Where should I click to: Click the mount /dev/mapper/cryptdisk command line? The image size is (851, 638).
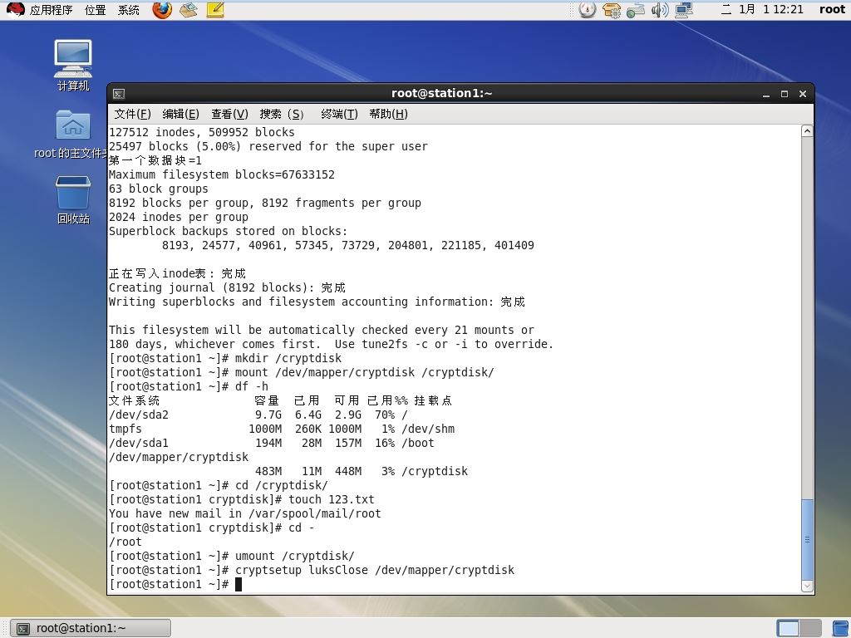pos(302,373)
